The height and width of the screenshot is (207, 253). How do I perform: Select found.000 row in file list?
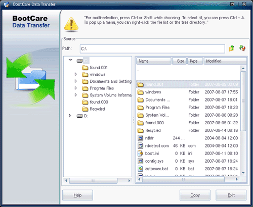(x=188, y=123)
